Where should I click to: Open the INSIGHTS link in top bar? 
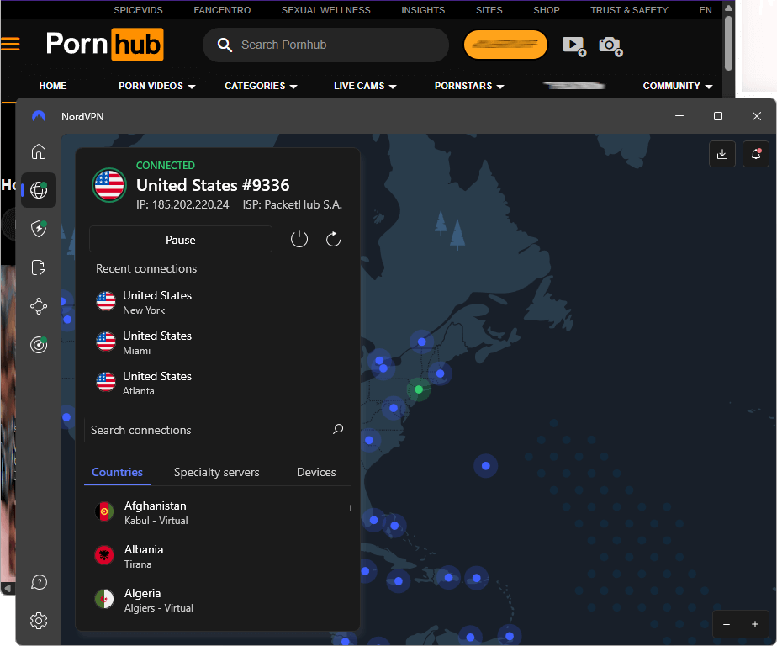point(423,10)
